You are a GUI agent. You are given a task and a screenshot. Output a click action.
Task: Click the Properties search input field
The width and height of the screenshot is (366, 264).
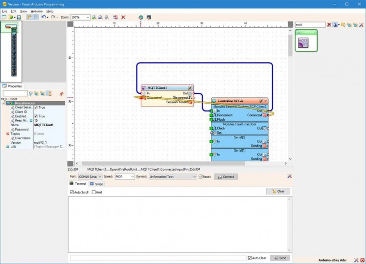(x=15, y=93)
